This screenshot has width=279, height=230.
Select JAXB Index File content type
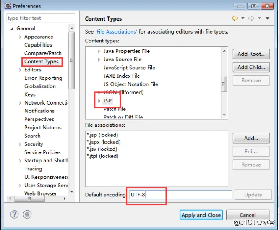[122, 76]
